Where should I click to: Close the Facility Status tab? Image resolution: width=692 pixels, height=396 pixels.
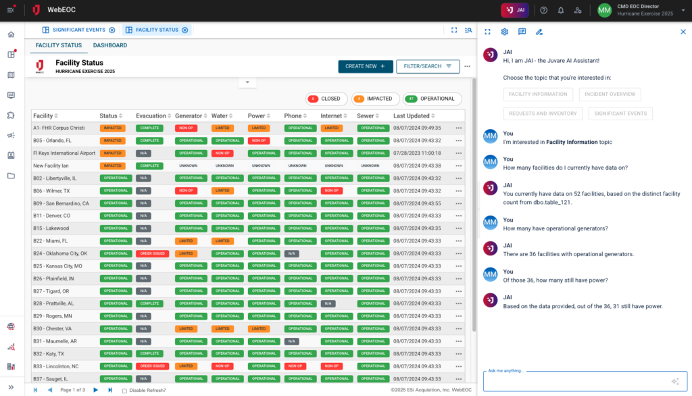[x=185, y=30]
